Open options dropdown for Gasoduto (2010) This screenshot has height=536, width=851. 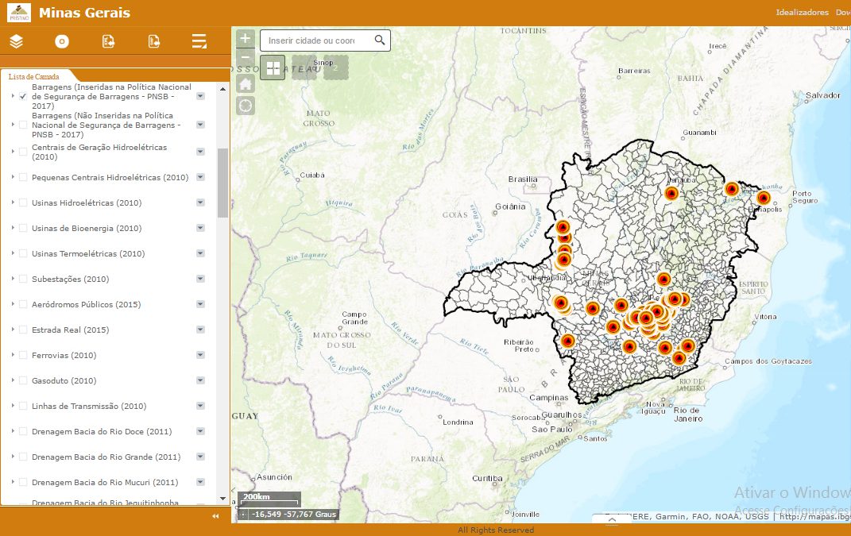pyautogui.click(x=200, y=380)
